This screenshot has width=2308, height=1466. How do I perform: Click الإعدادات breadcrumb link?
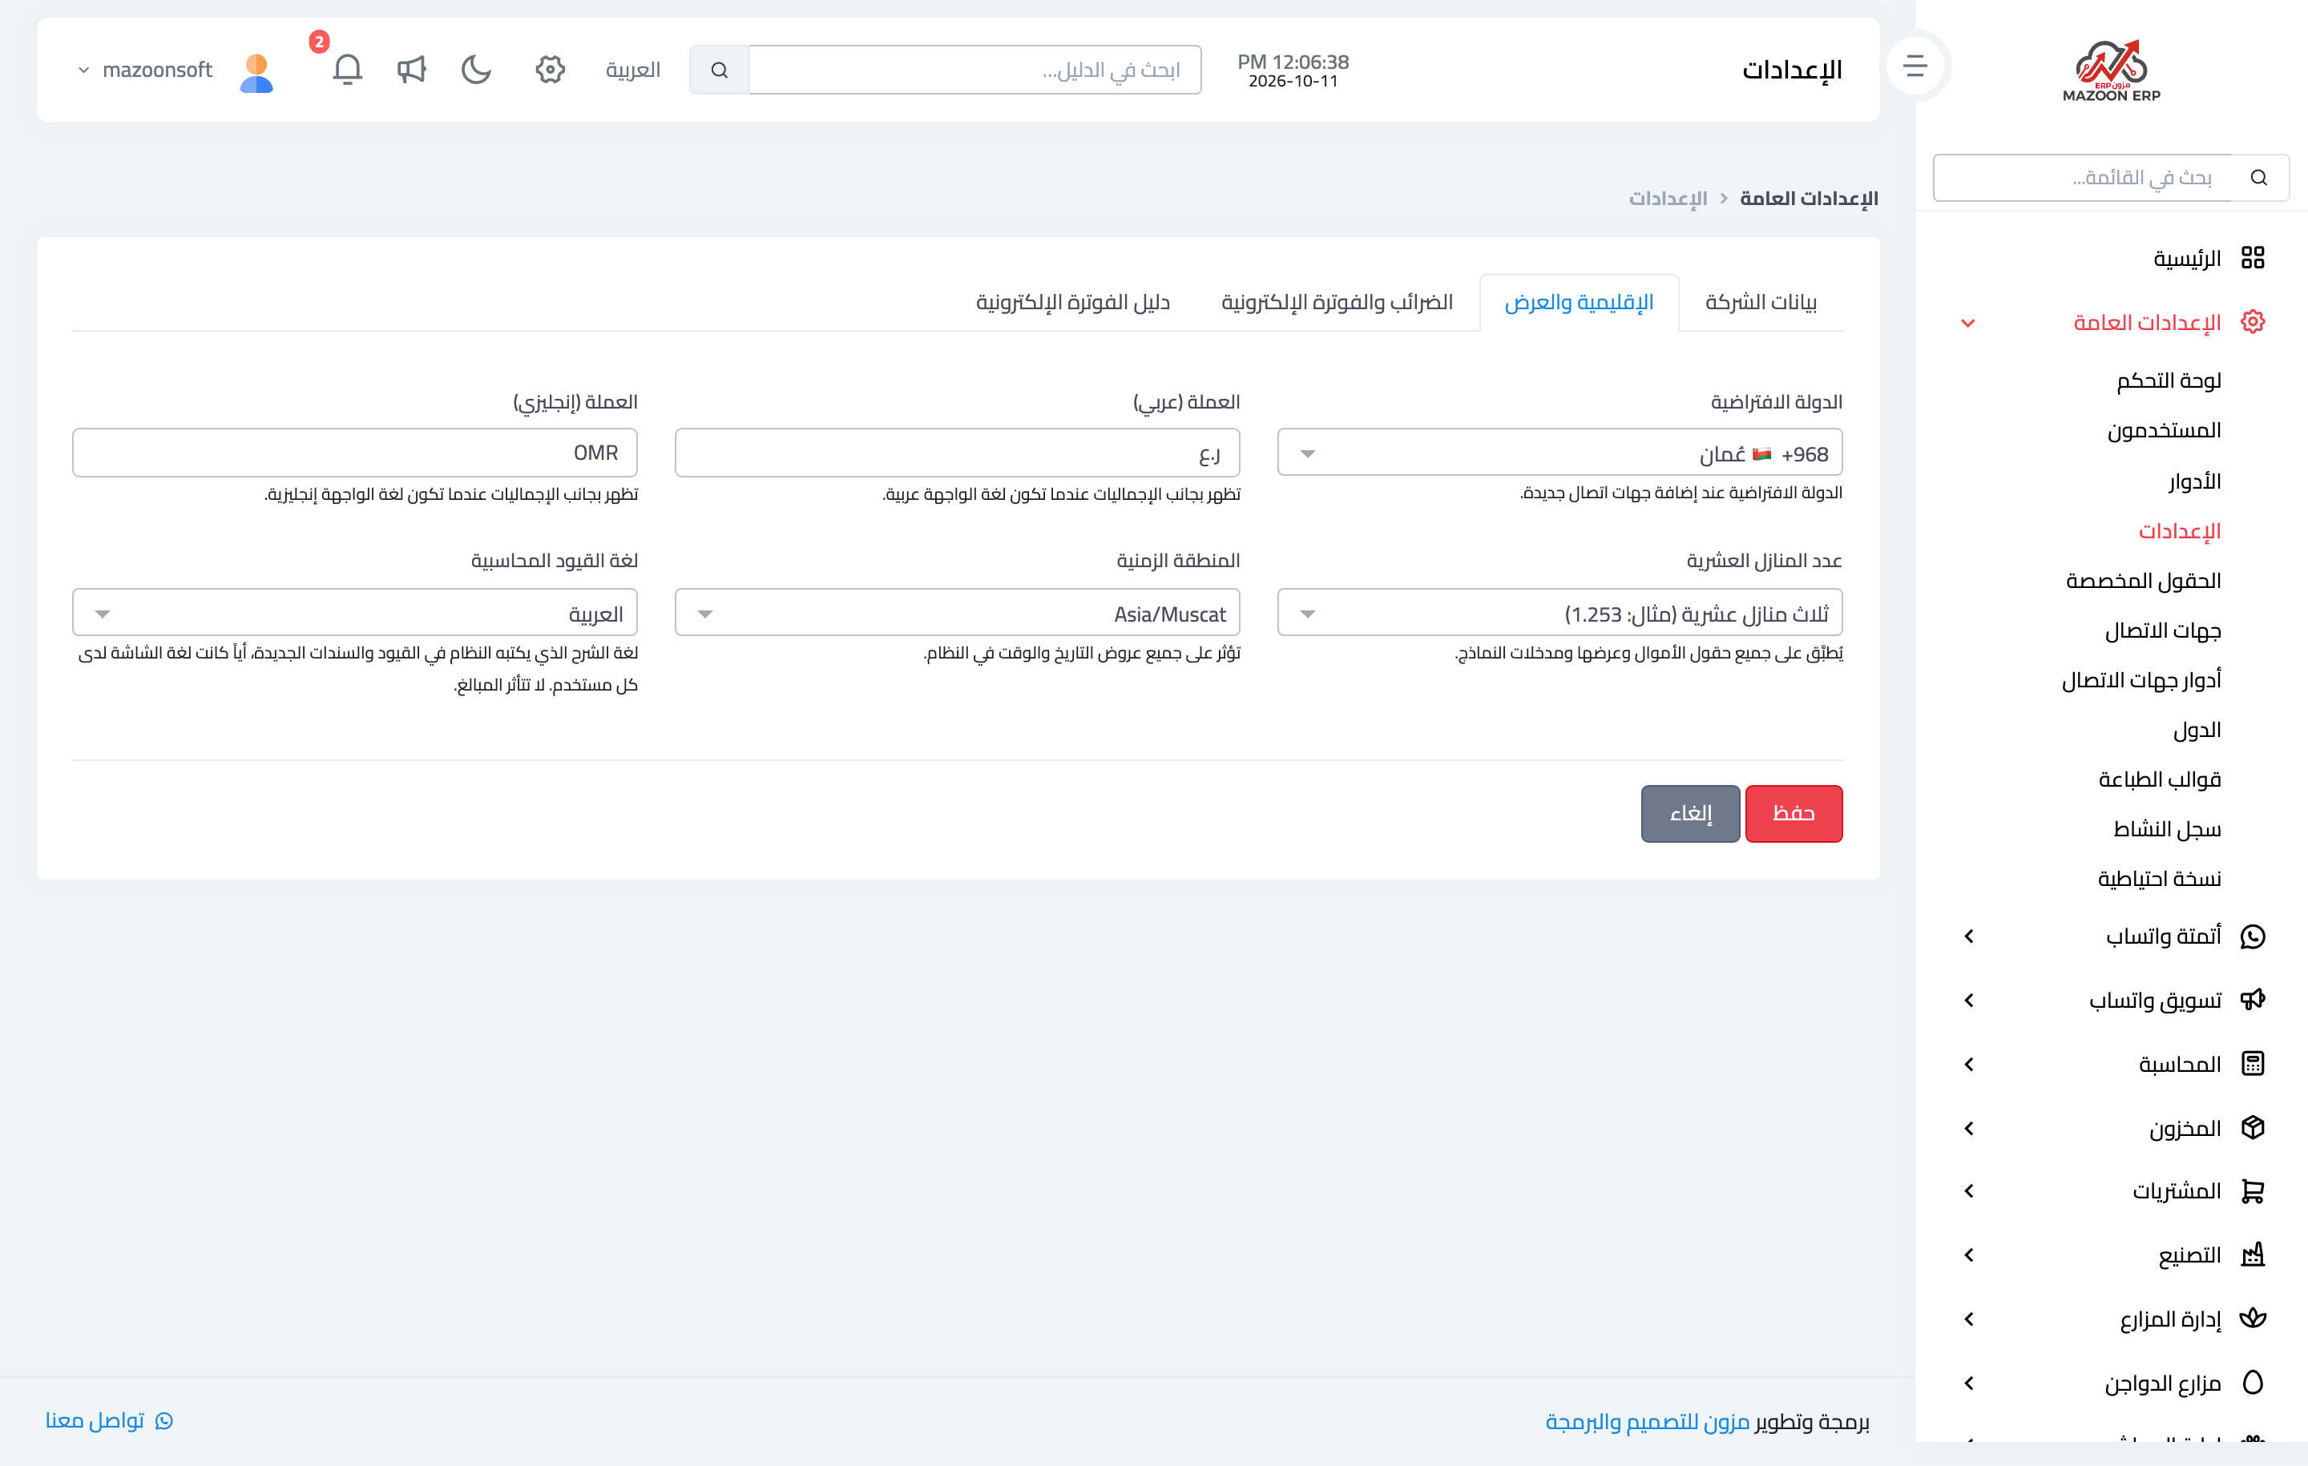pos(1668,199)
